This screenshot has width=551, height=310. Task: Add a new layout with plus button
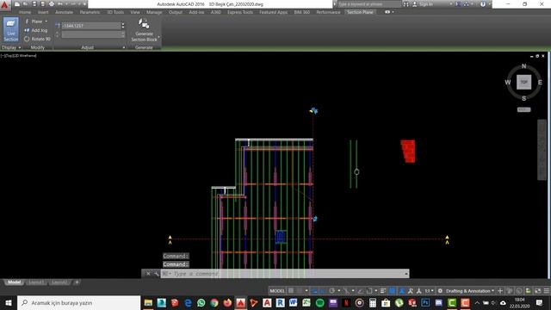[77, 282]
